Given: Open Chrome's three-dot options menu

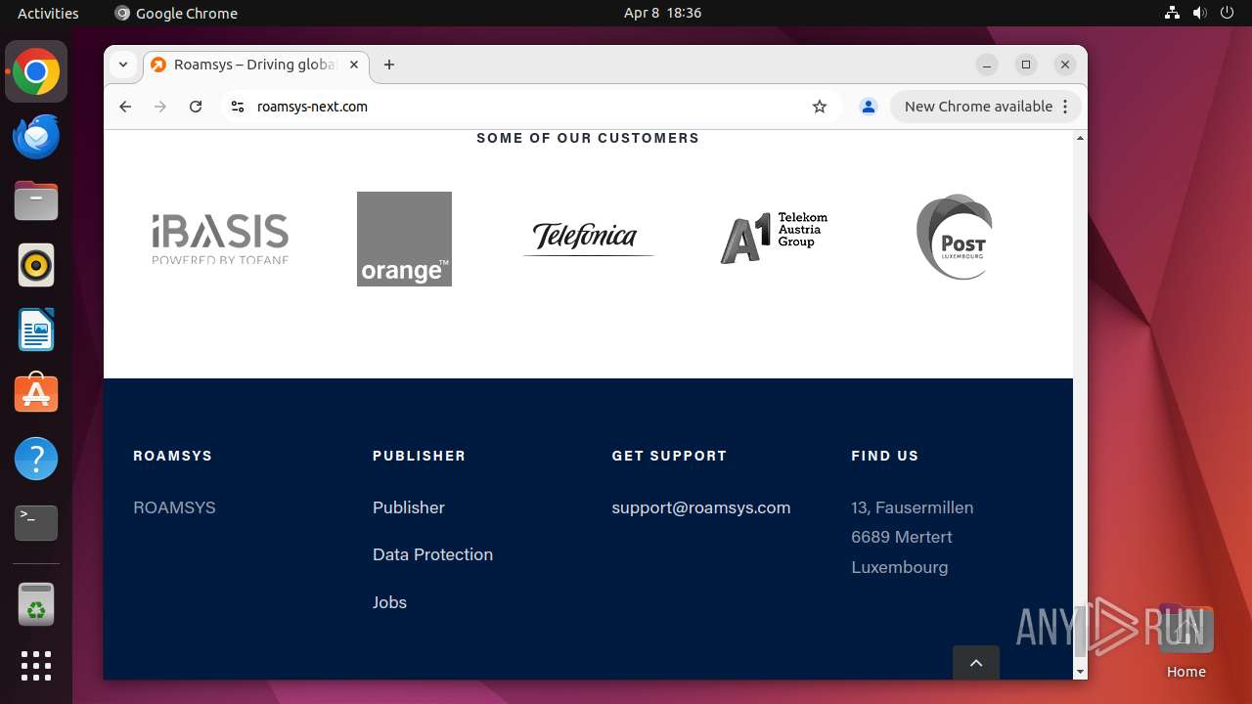Looking at the screenshot, I should tap(1066, 107).
